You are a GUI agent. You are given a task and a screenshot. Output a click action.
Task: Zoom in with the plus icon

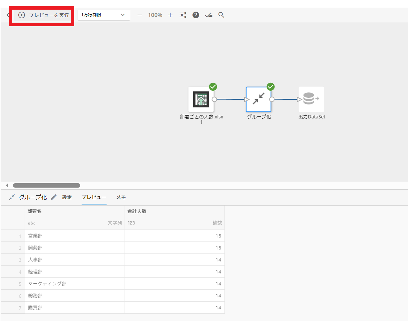pos(170,15)
